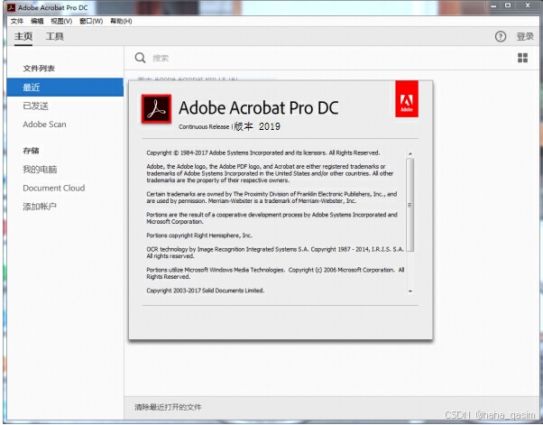The height and width of the screenshot is (425, 543).
Task: Open the 帮助(H) menu
Action: pyautogui.click(x=121, y=21)
